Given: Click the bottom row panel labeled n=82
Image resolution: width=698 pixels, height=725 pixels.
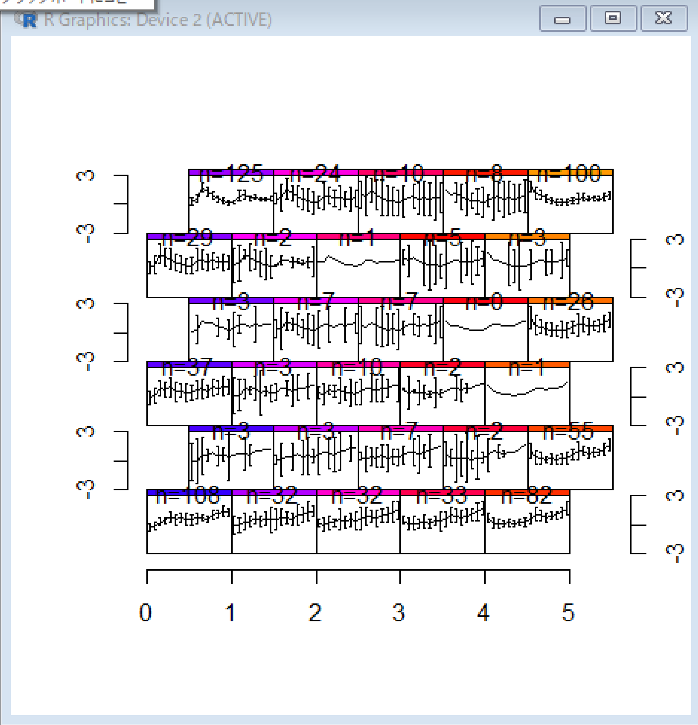Looking at the screenshot, I should [x=527, y=524].
